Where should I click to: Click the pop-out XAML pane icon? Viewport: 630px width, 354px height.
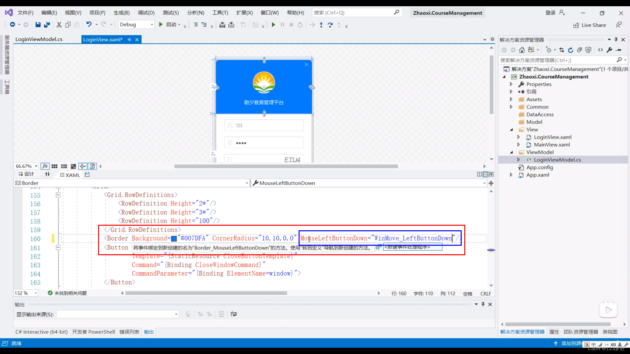pyautogui.click(x=87, y=175)
